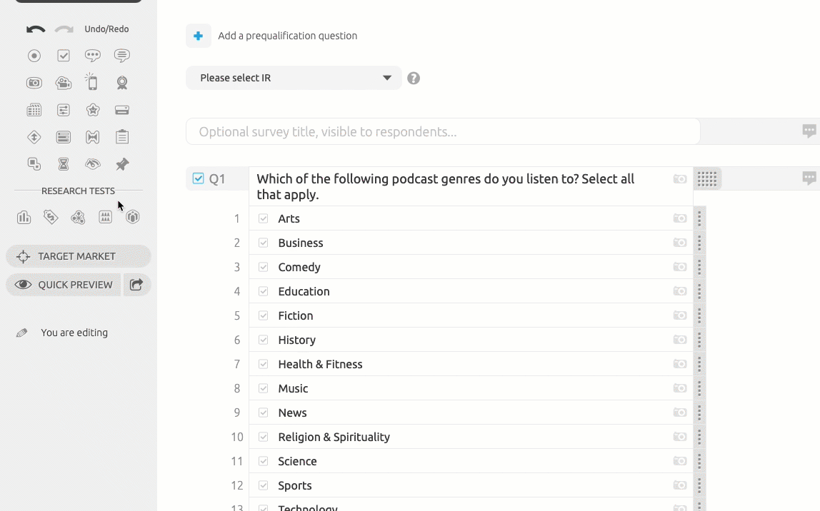Image resolution: width=820 pixels, height=511 pixels.
Task: Insert a video question using camcorder icon
Action: pyautogui.click(x=64, y=83)
